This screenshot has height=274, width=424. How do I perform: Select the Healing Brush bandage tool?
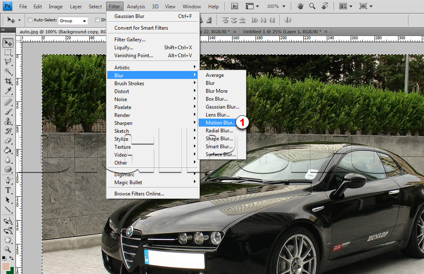point(8,102)
